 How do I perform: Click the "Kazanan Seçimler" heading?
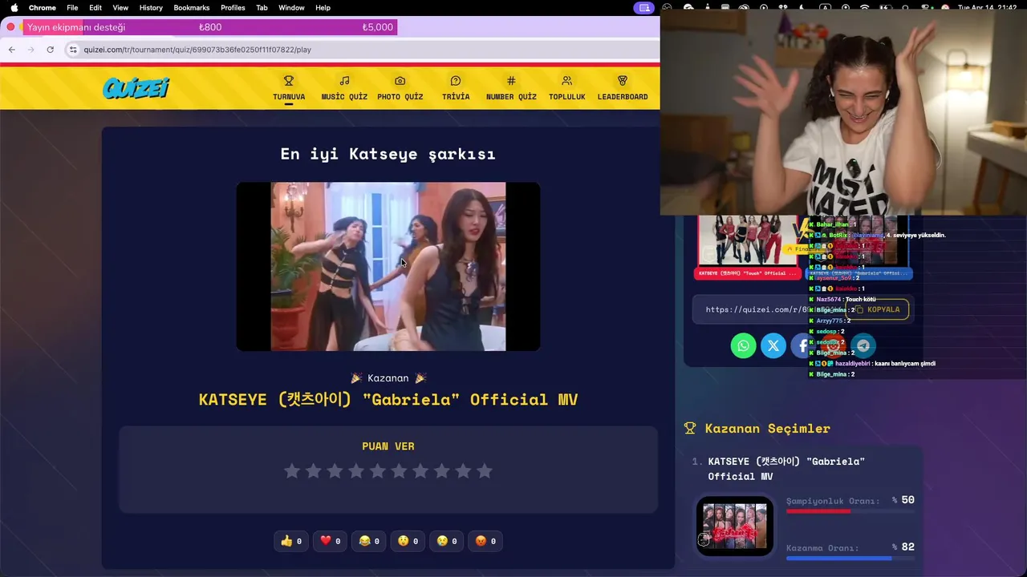coord(767,429)
